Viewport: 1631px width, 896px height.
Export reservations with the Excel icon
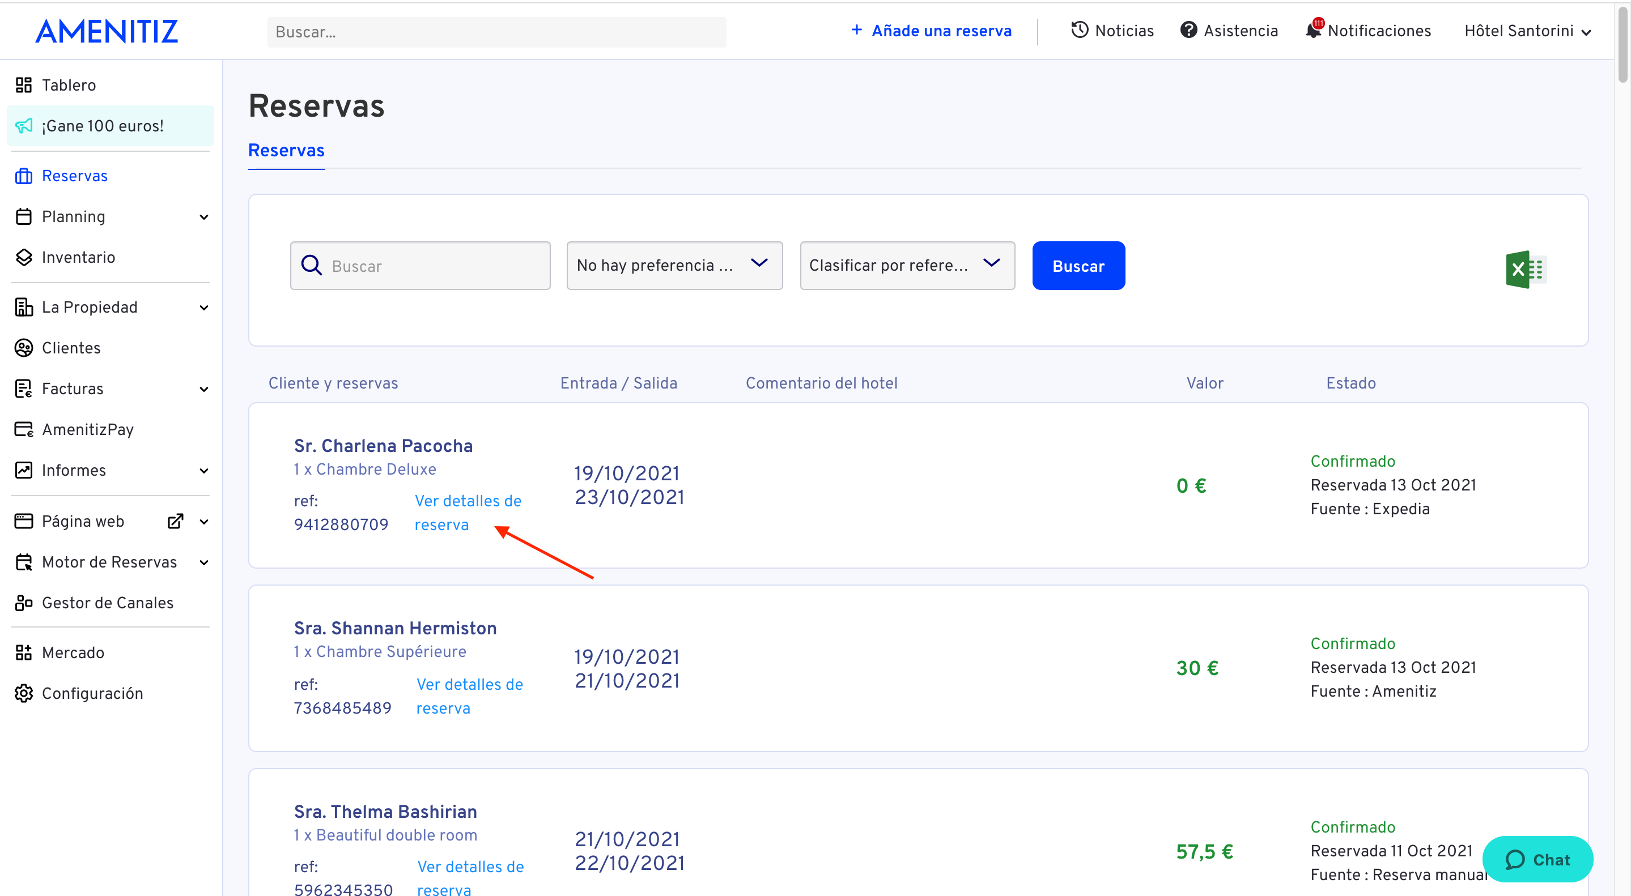[1526, 270]
